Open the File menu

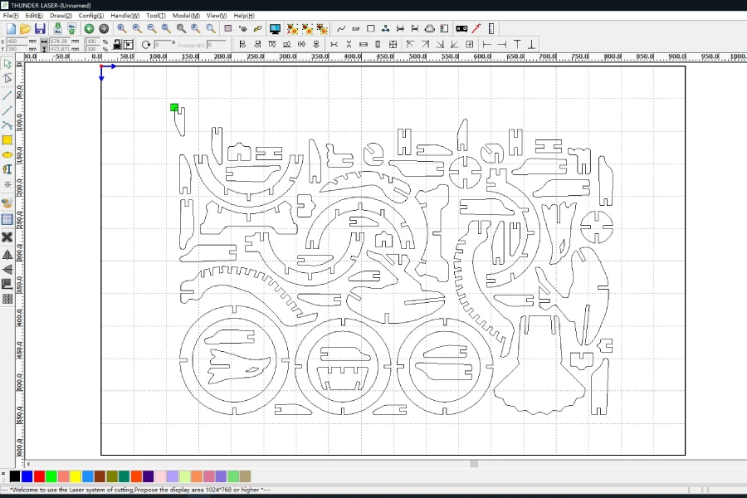11,16
